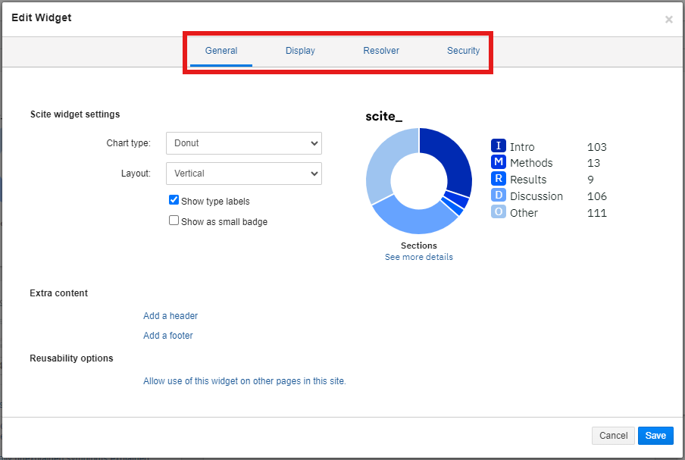Switch to the Display tab
685x460 pixels.
point(300,51)
